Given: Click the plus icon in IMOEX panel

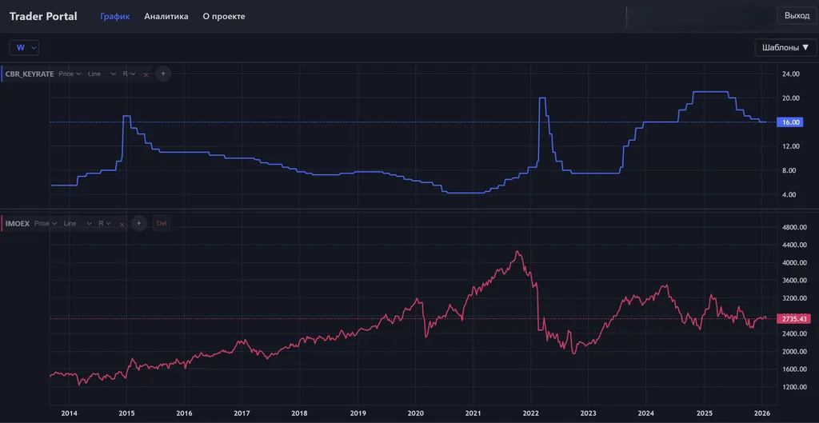Looking at the screenshot, I should (x=138, y=224).
